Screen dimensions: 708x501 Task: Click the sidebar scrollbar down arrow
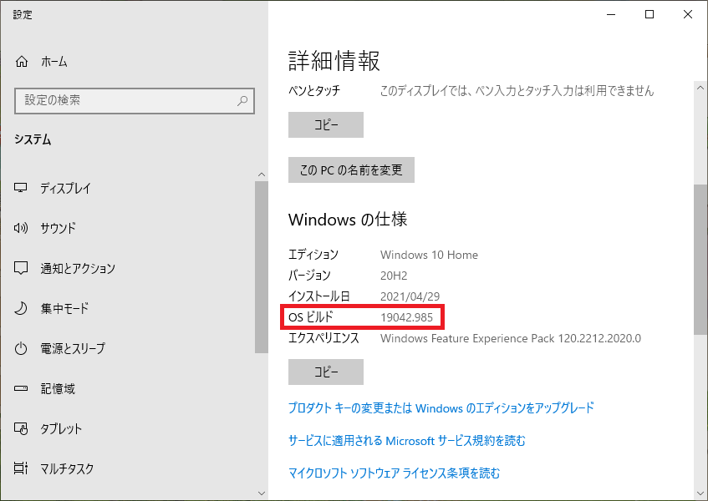pyautogui.click(x=262, y=493)
